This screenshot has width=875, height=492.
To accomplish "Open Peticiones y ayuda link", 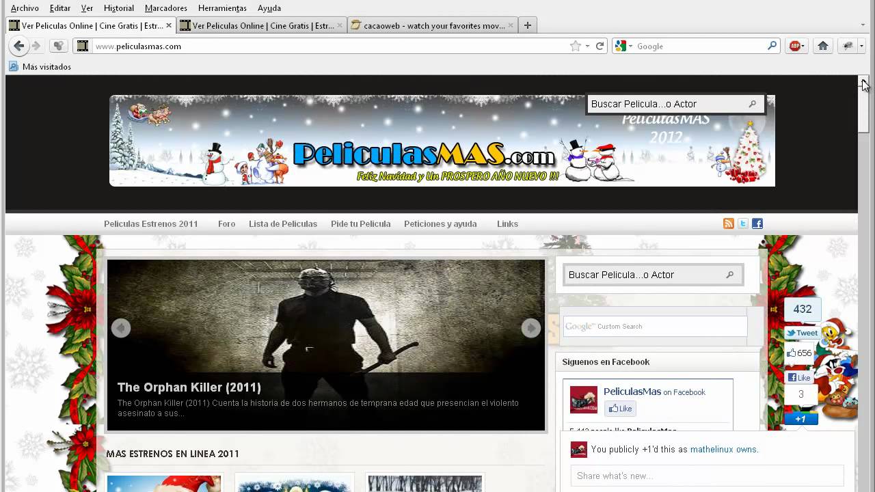I will tap(440, 223).
